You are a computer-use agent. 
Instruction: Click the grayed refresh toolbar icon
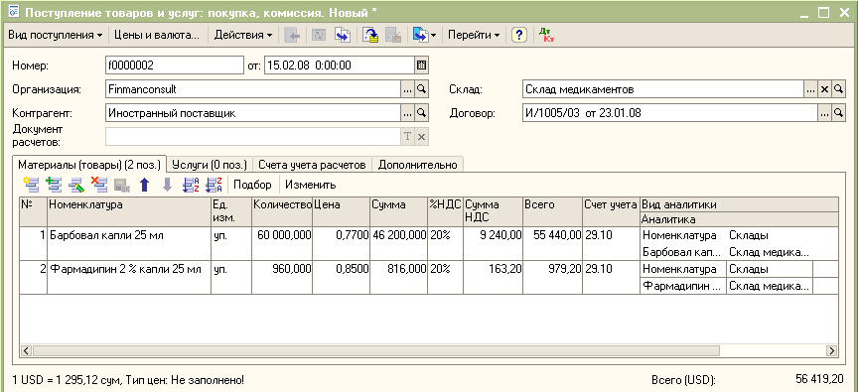[319, 35]
